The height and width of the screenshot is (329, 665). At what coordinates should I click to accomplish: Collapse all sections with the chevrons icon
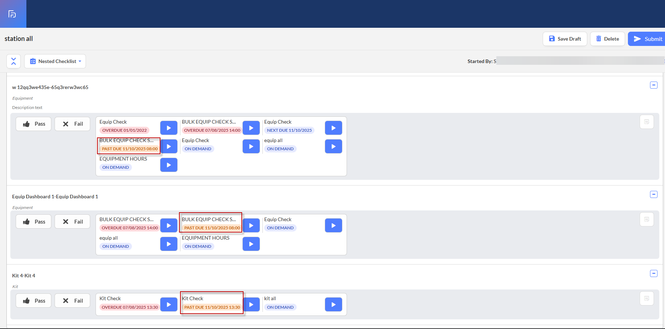(14, 61)
